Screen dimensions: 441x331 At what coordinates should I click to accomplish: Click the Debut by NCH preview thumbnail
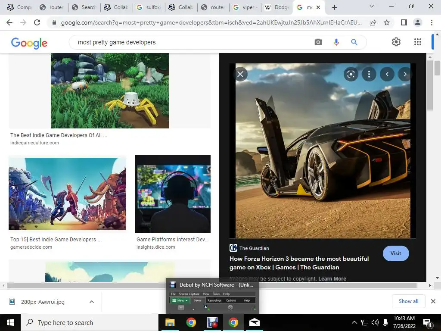212,296
